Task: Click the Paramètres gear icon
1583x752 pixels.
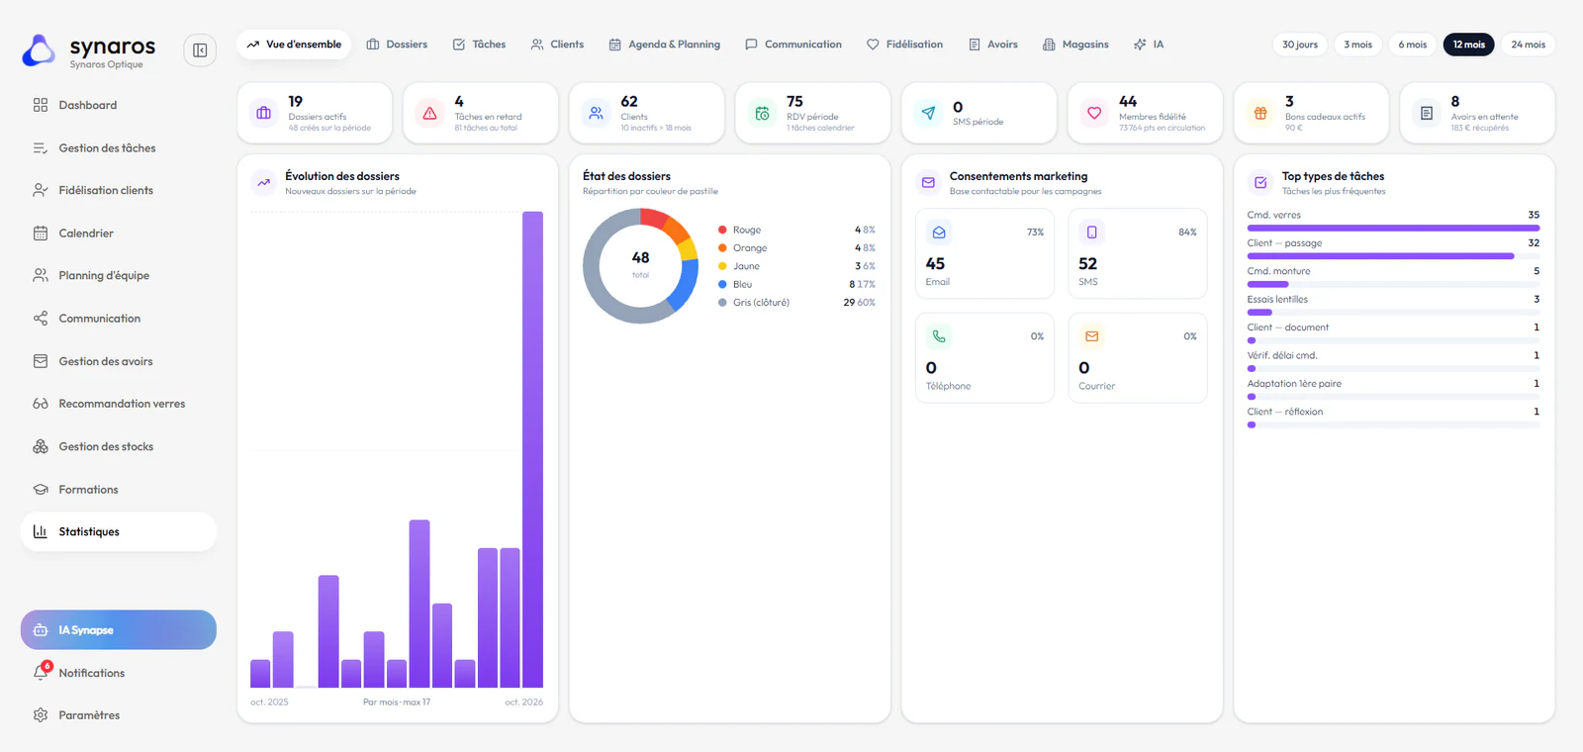Action: [41, 715]
